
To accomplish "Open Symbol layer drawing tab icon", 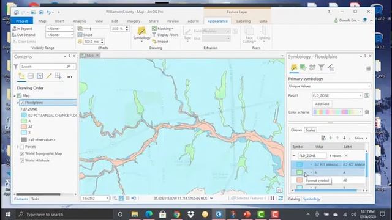I will coord(312,67).
